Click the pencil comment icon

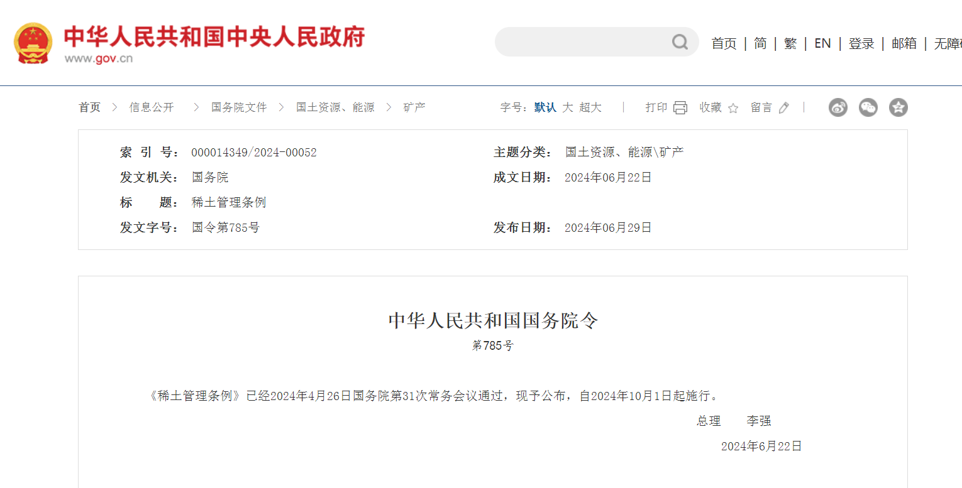click(x=783, y=108)
